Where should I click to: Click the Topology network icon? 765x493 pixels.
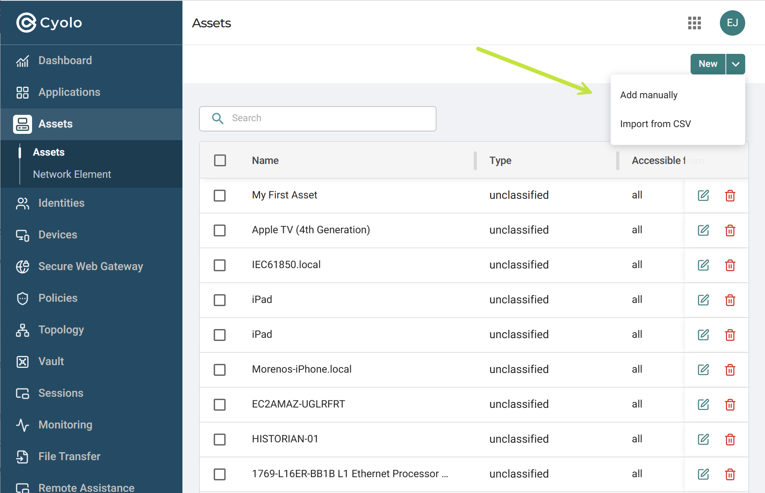[23, 330]
